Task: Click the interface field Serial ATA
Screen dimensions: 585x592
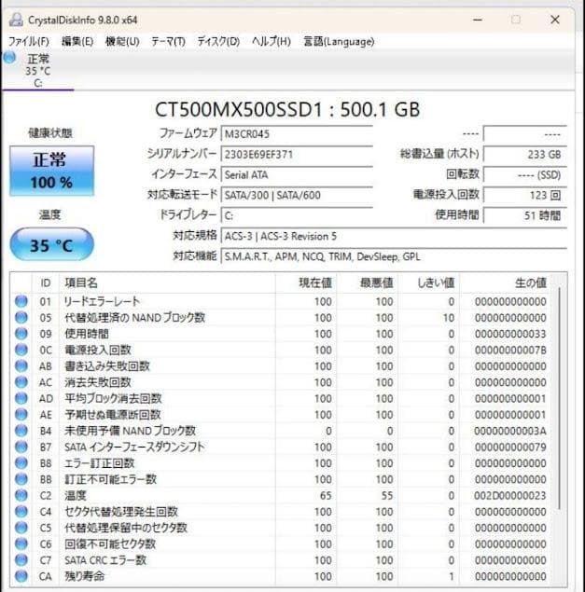Action: (x=297, y=175)
